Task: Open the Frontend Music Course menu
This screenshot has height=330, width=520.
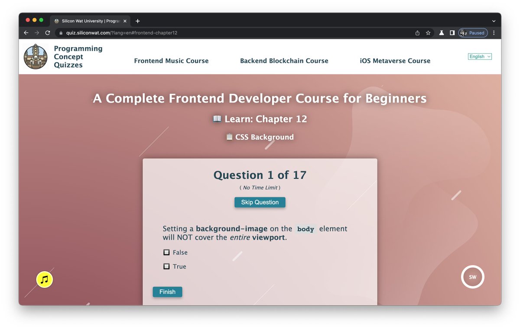Action: point(171,61)
